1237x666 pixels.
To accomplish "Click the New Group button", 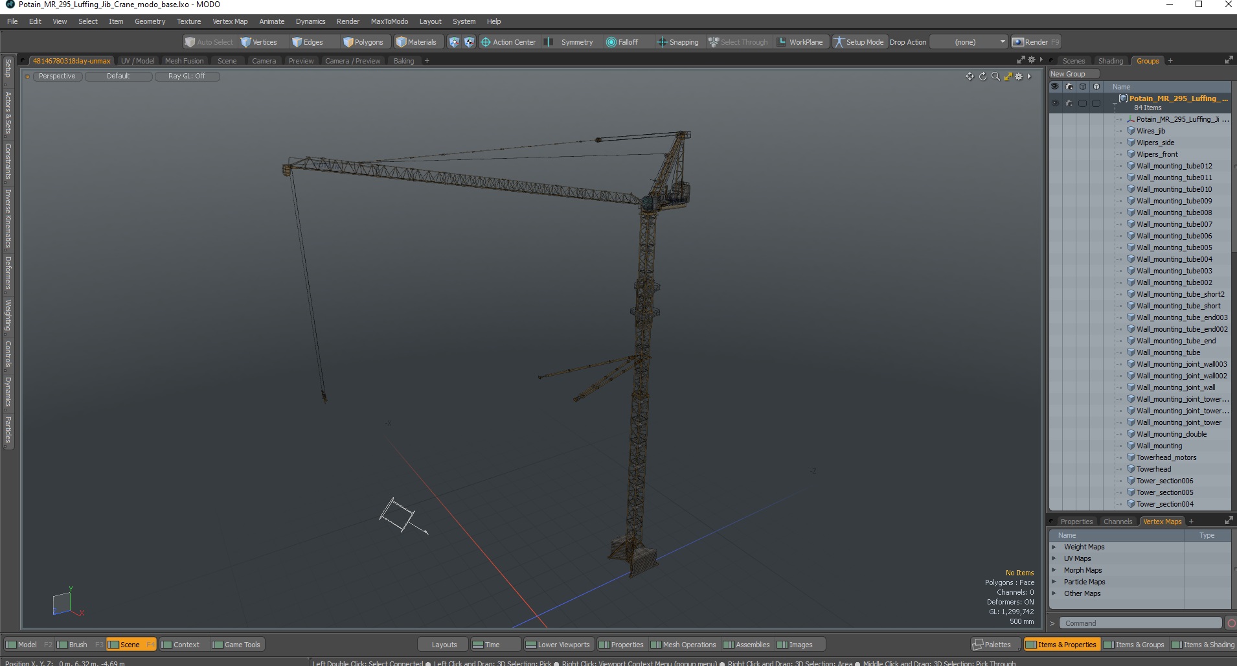I will tap(1073, 74).
